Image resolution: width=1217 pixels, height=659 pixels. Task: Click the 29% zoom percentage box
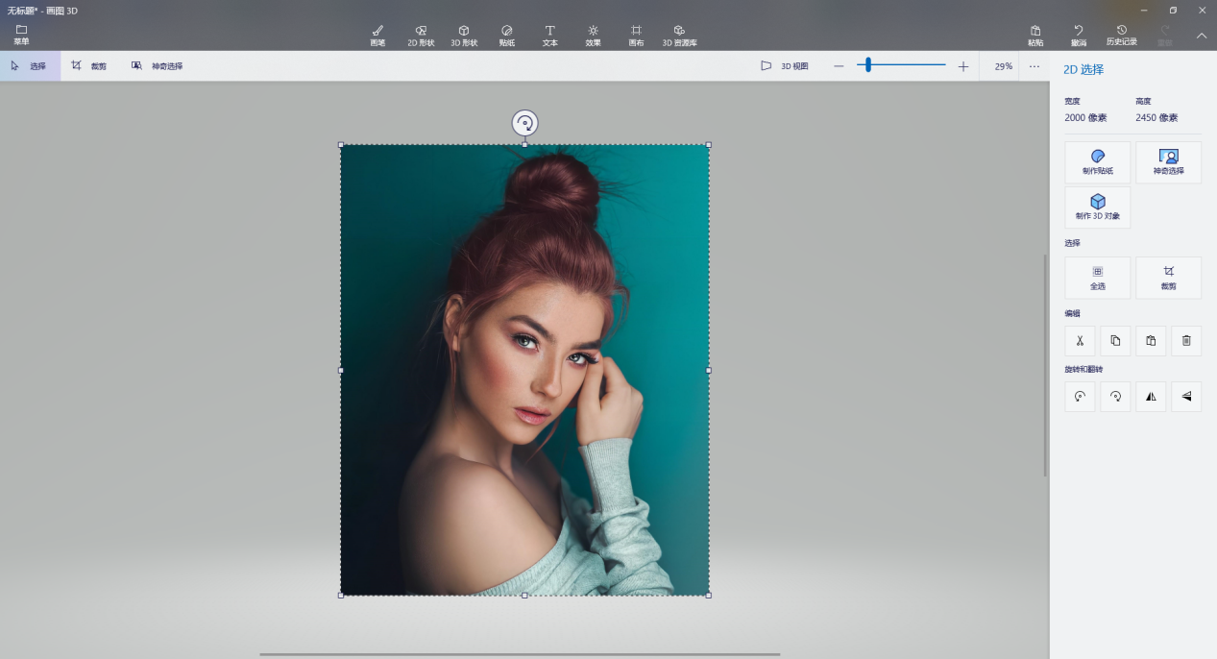1003,66
